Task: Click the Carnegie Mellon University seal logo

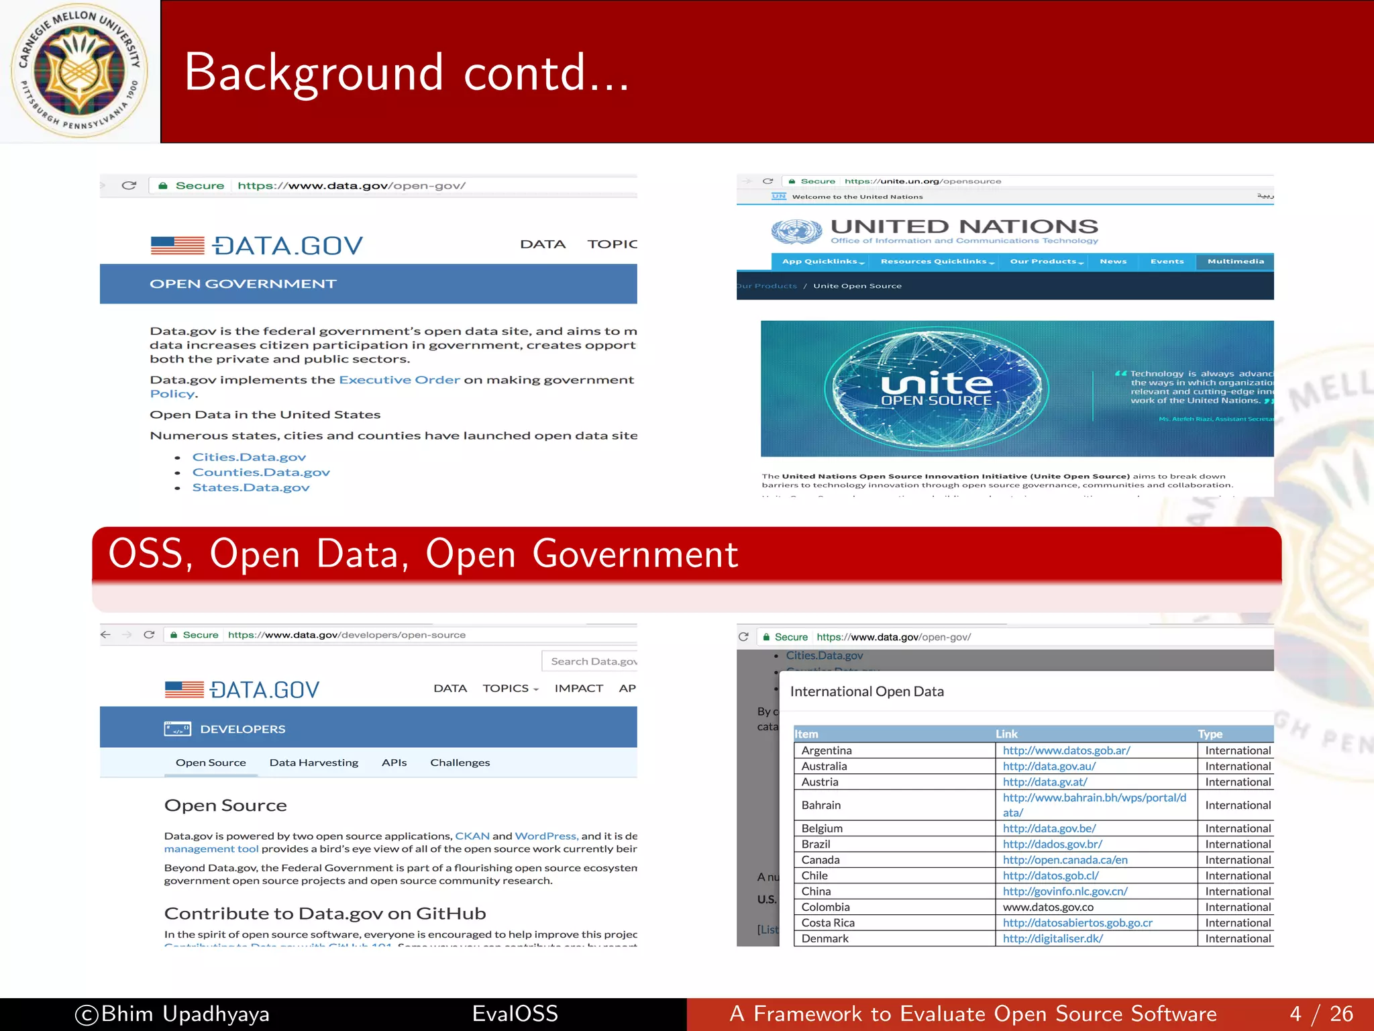Action: click(x=80, y=71)
